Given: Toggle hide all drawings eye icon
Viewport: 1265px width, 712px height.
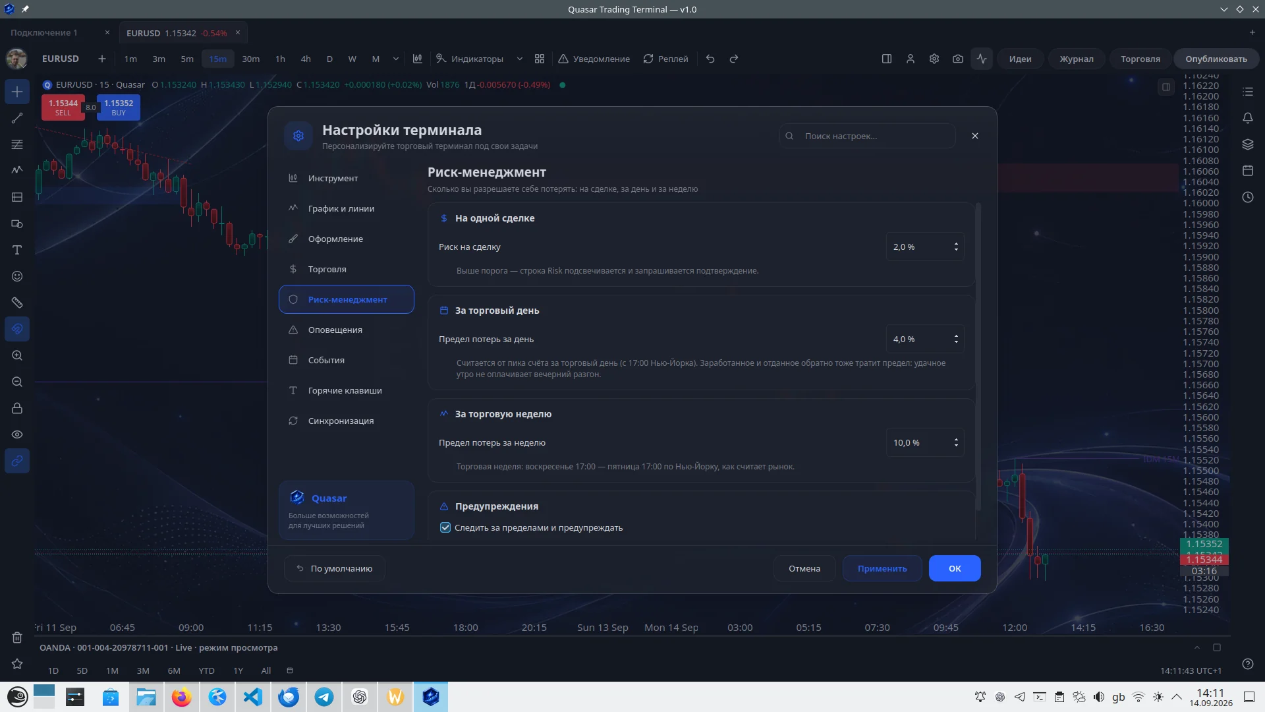Looking at the screenshot, I should tap(17, 434).
